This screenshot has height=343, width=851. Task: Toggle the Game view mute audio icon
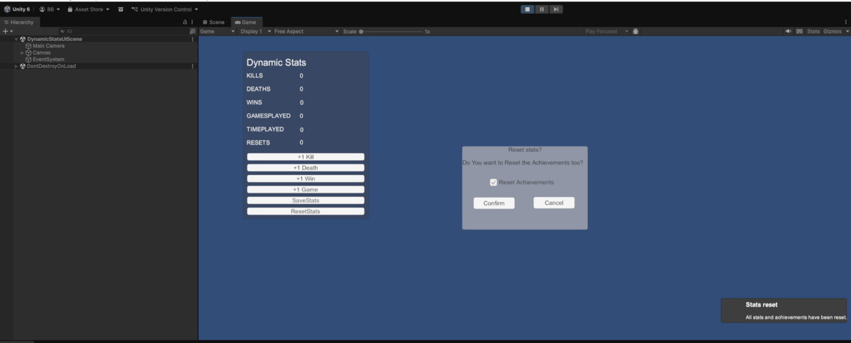pos(789,31)
